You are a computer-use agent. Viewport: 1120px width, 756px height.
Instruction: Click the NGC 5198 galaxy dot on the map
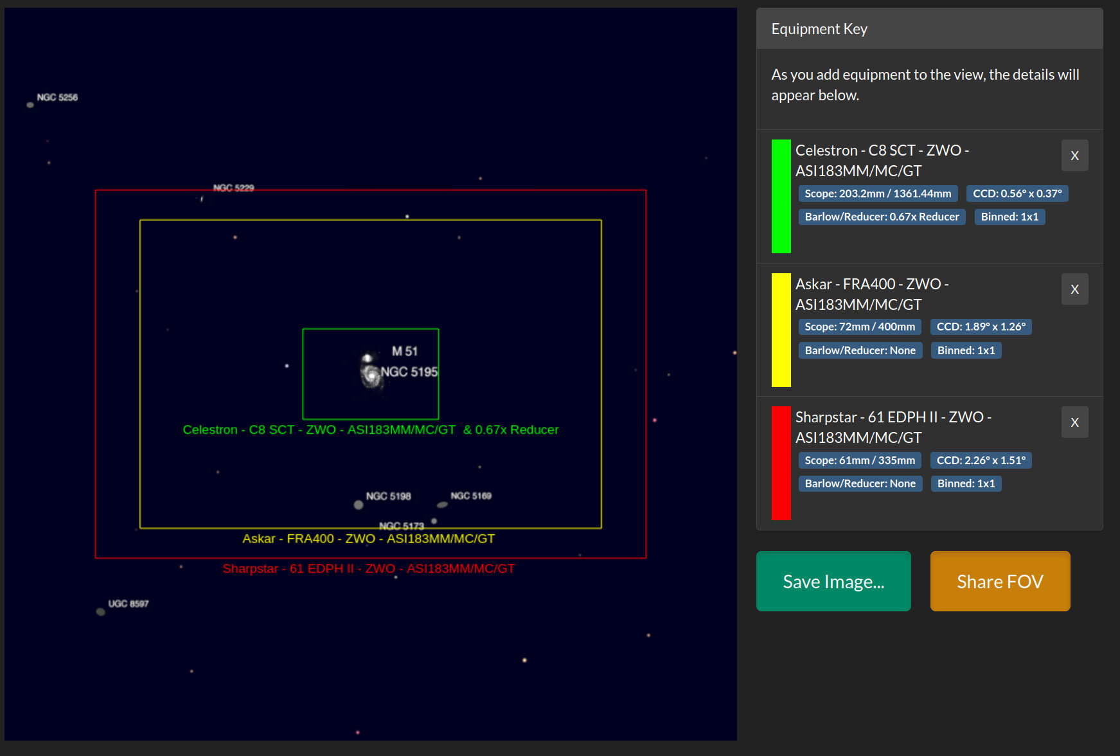[x=359, y=505]
